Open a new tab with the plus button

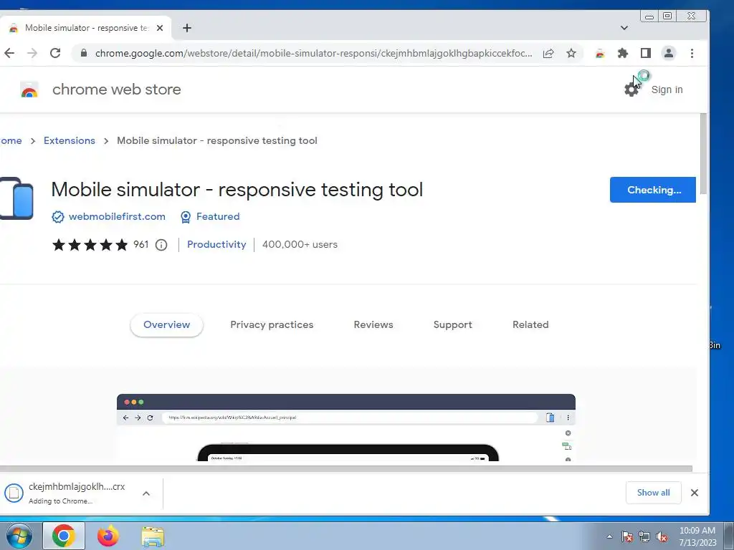[187, 28]
